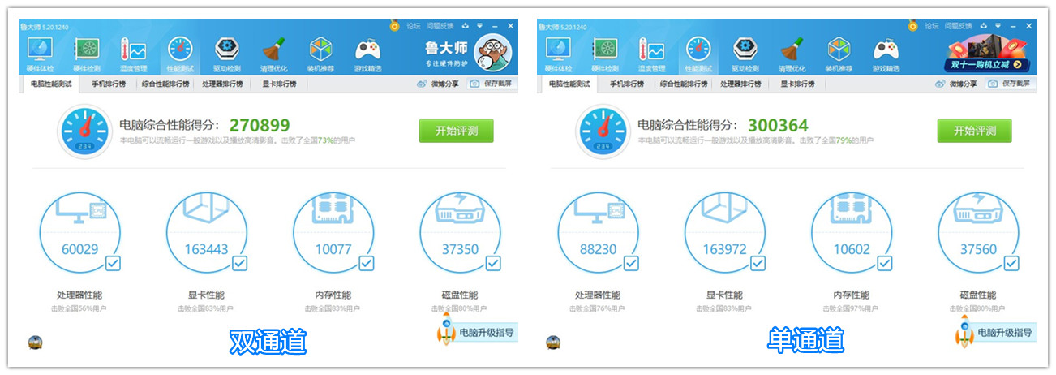Uncheck the 内存性能 checkbox with score 10077
Screen dimensions: 1056x375
coord(367,263)
